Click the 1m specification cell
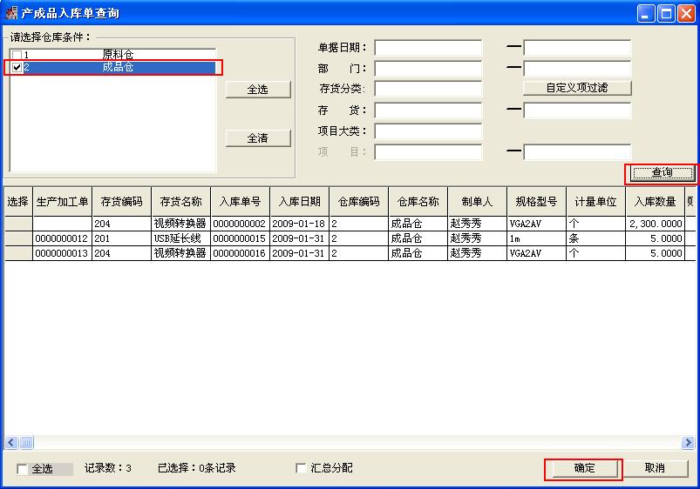Screen dimensions: 700x489 tap(537, 238)
